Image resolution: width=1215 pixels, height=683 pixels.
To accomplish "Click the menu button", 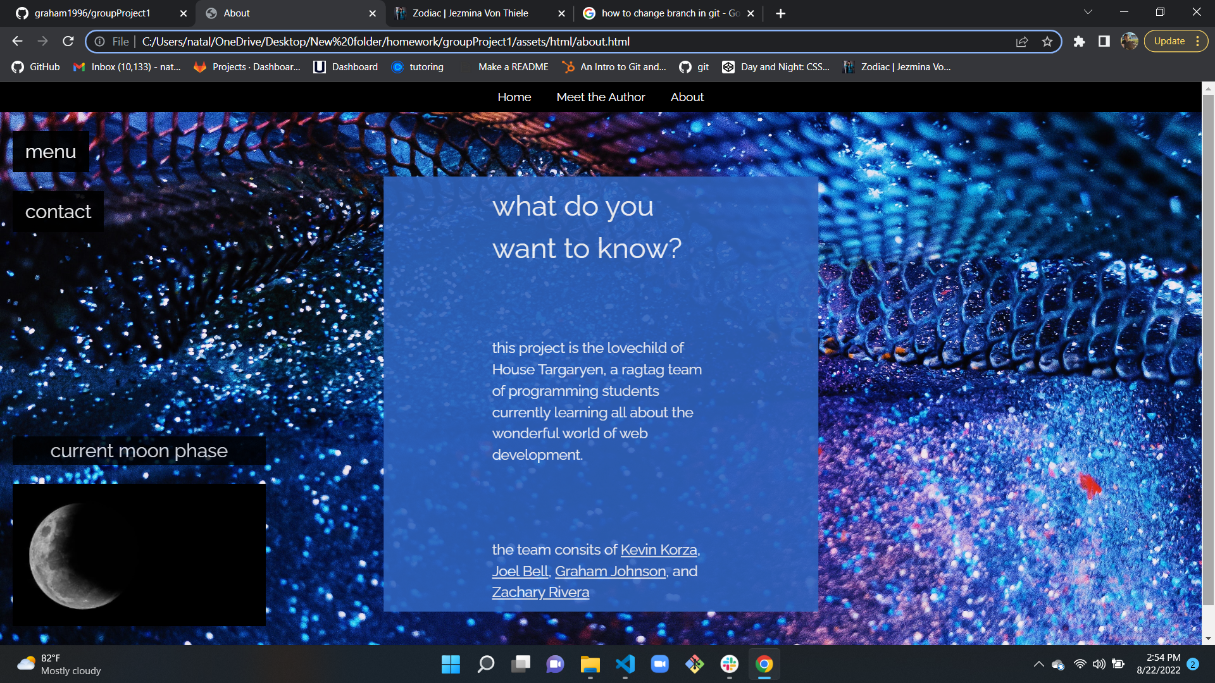I will tap(51, 152).
